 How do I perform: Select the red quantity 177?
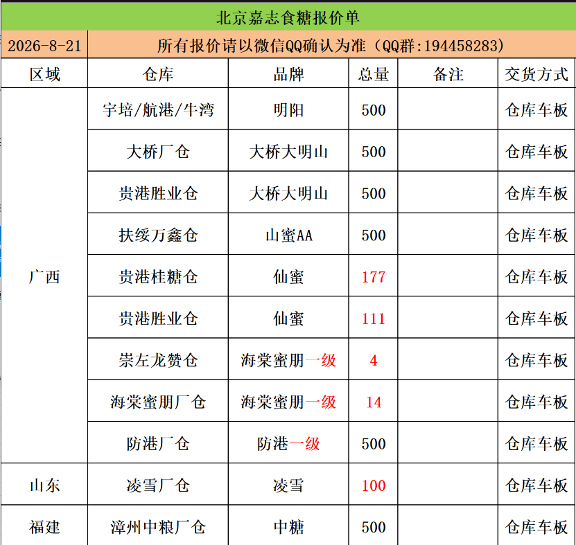click(373, 276)
